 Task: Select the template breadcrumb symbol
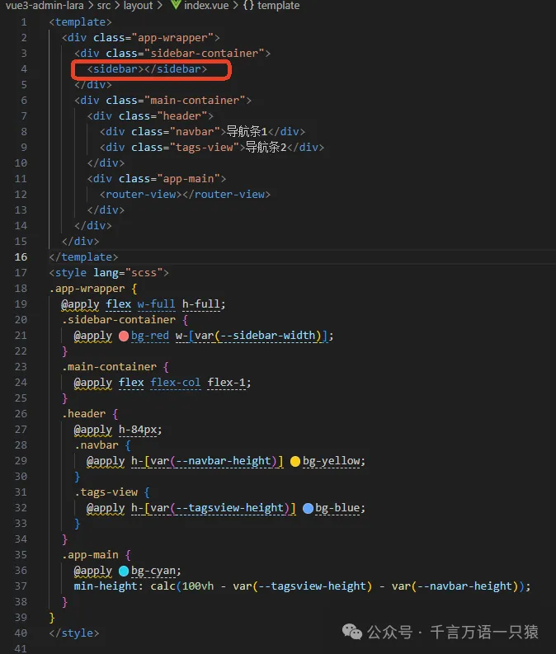coord(280,6)
